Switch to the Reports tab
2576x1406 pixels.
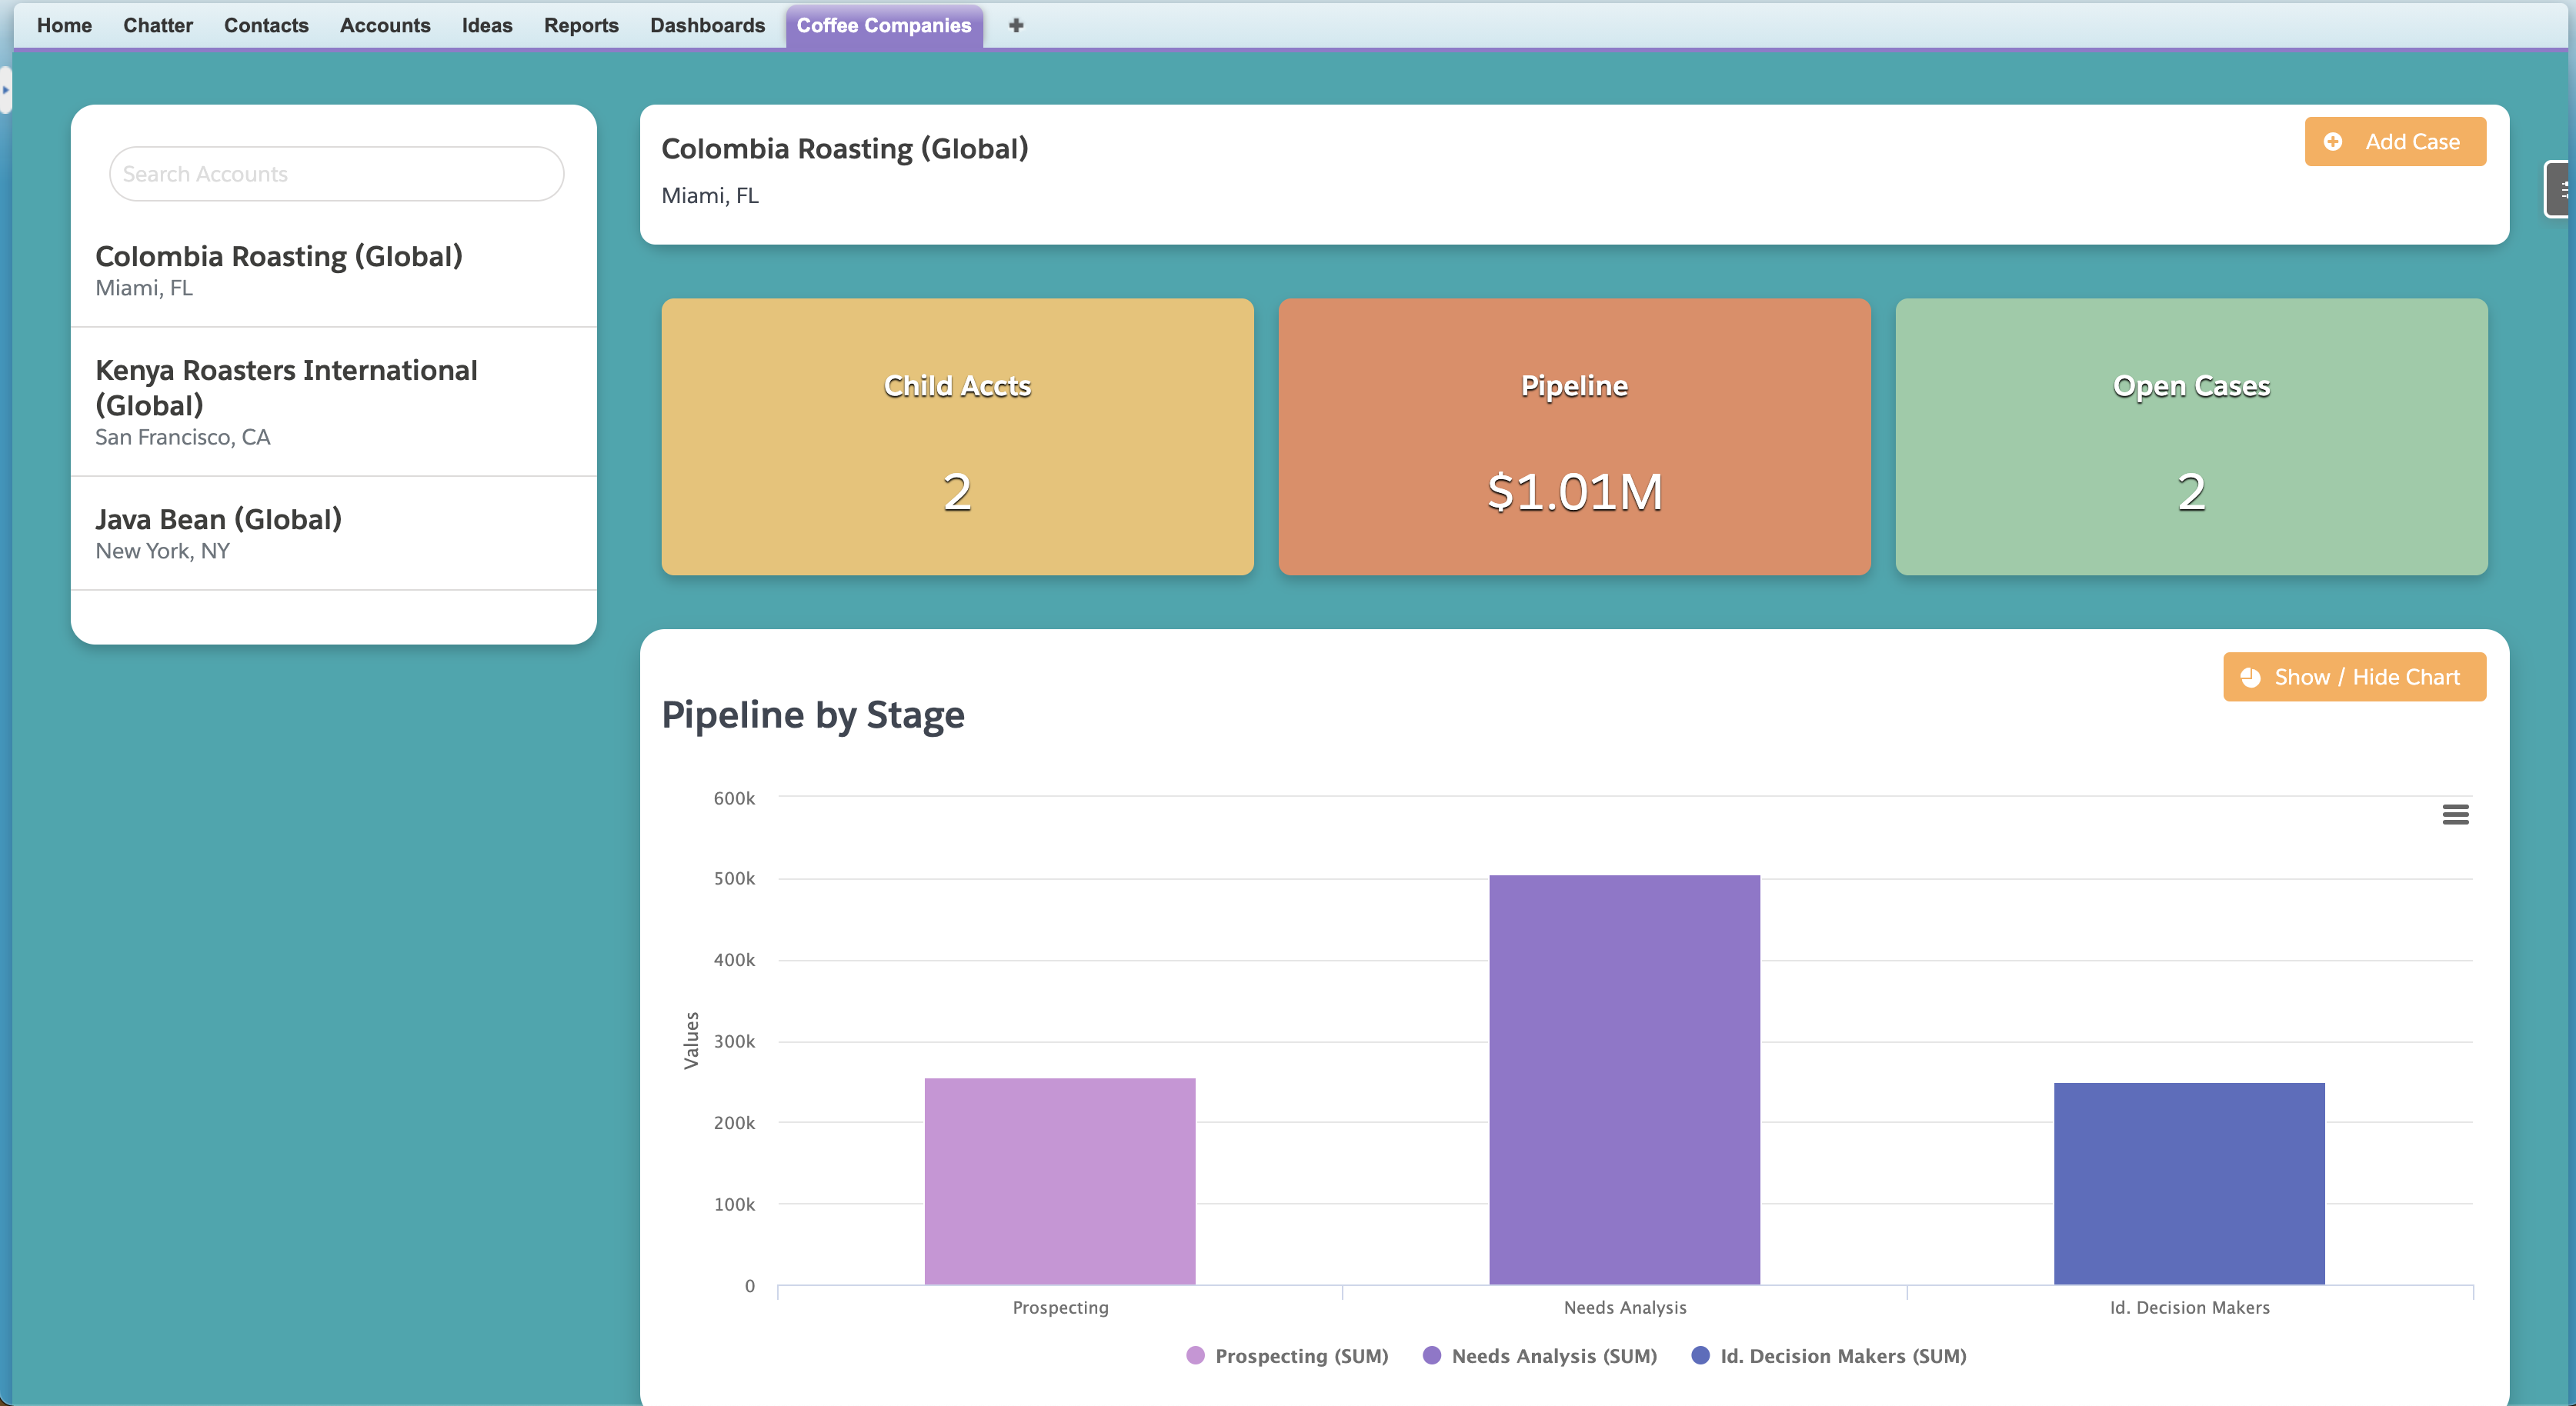point(581,25)
